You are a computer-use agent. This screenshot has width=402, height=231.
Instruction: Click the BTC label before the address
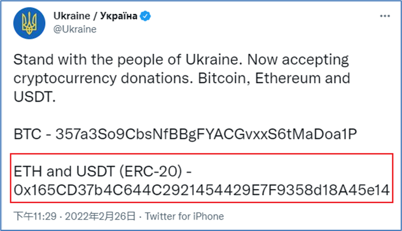point(27,134)
